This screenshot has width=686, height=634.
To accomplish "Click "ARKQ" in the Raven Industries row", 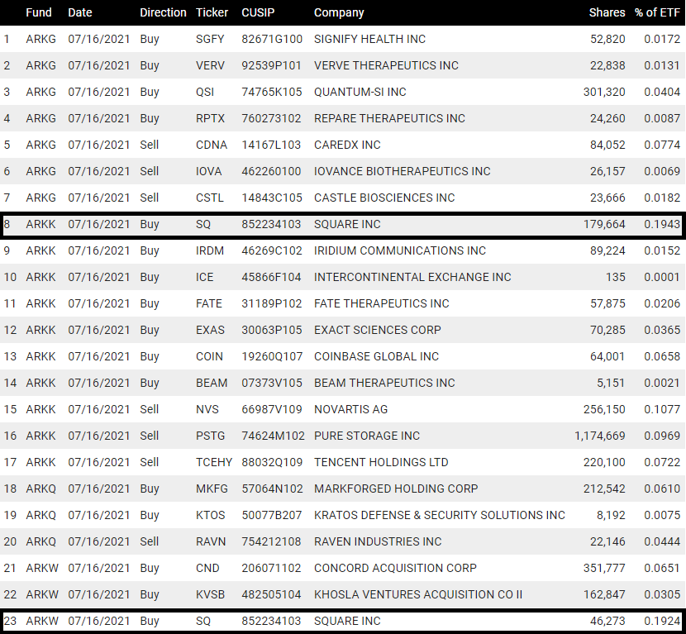I will 40,541.
